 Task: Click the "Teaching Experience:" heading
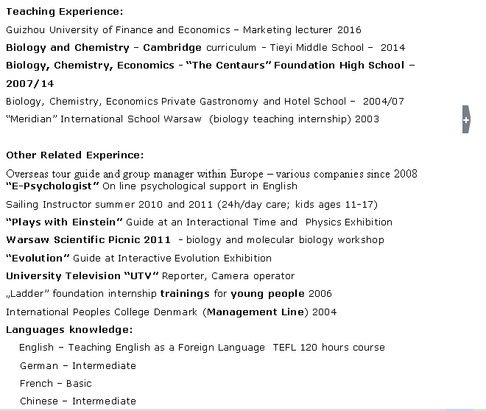click(65, 12)
